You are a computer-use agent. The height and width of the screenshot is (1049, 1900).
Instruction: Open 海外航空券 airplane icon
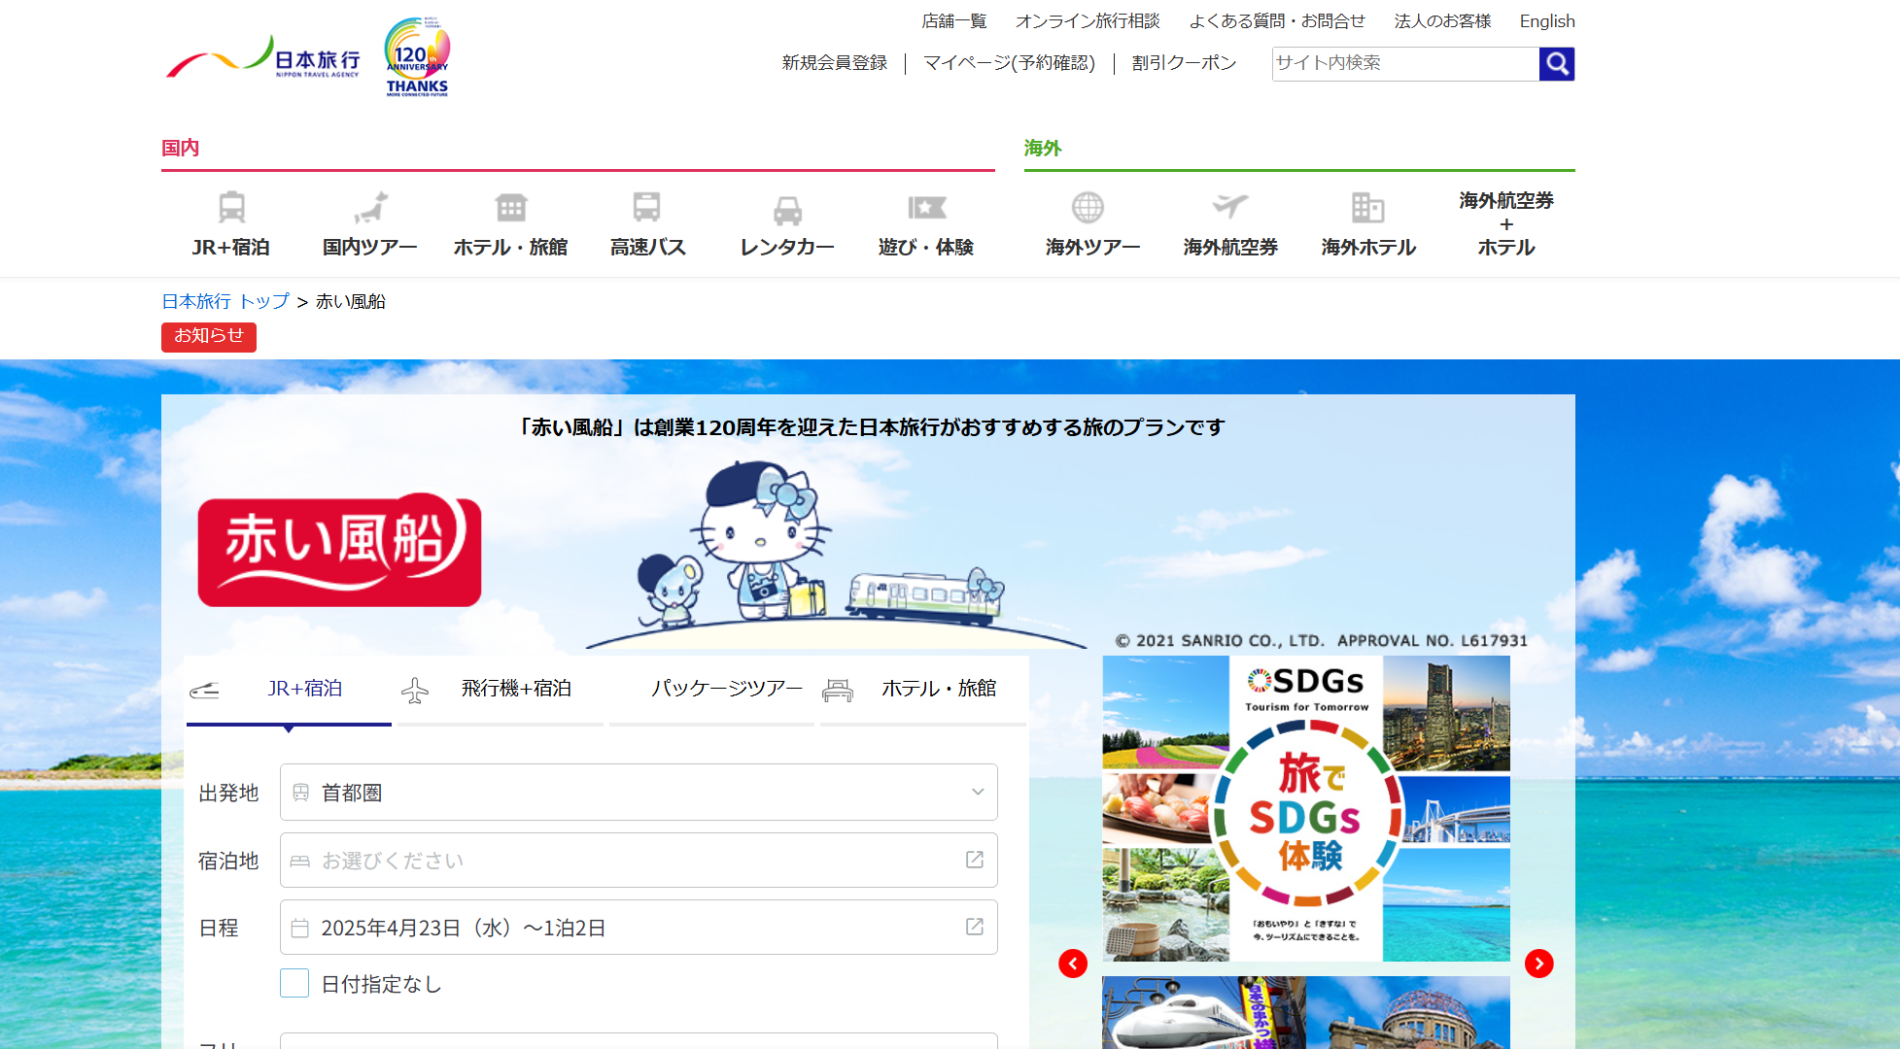(x=1229, y=206)
